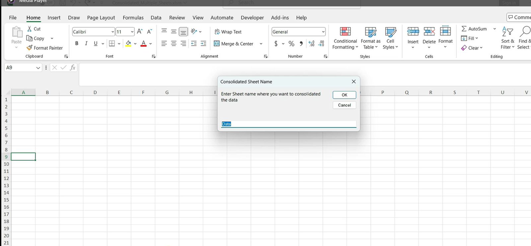Switch to the Formulas tab
This screenshot has height=246, width=531.
coord(133,18)
